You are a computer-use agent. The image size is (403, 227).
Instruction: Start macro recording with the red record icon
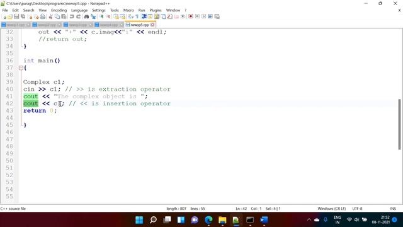point(190,16)
